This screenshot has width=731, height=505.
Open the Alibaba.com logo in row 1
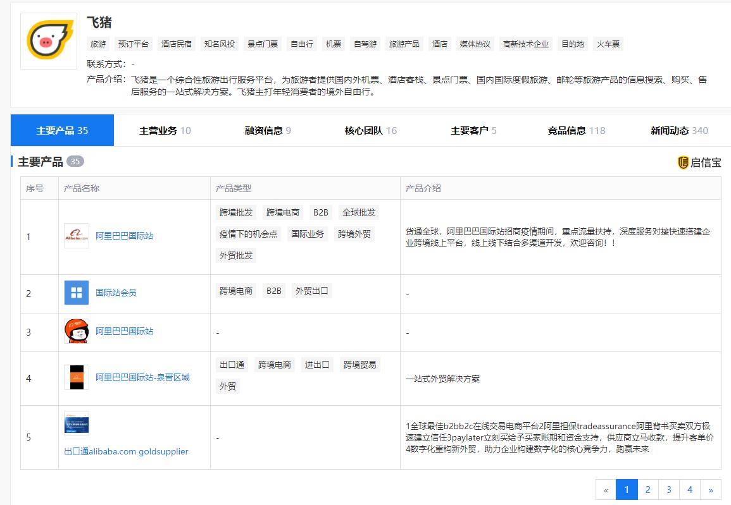(77, 236)
